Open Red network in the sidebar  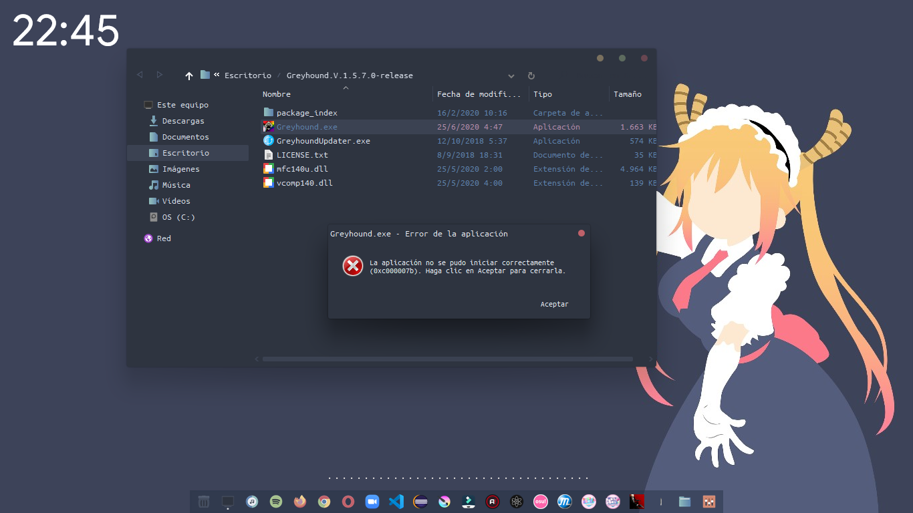164,238
